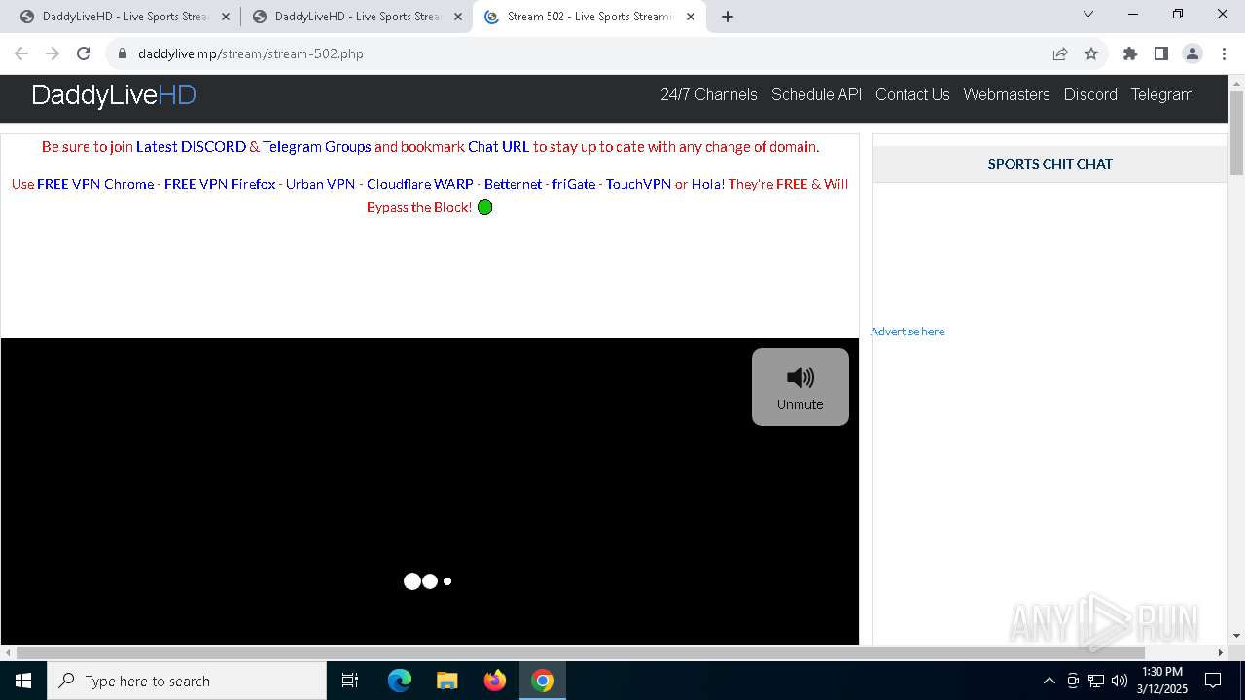This screenshot has width=1245, height=700.
Task: Open the Extensions puzzle icon
Action: (x=1130, y=53)
